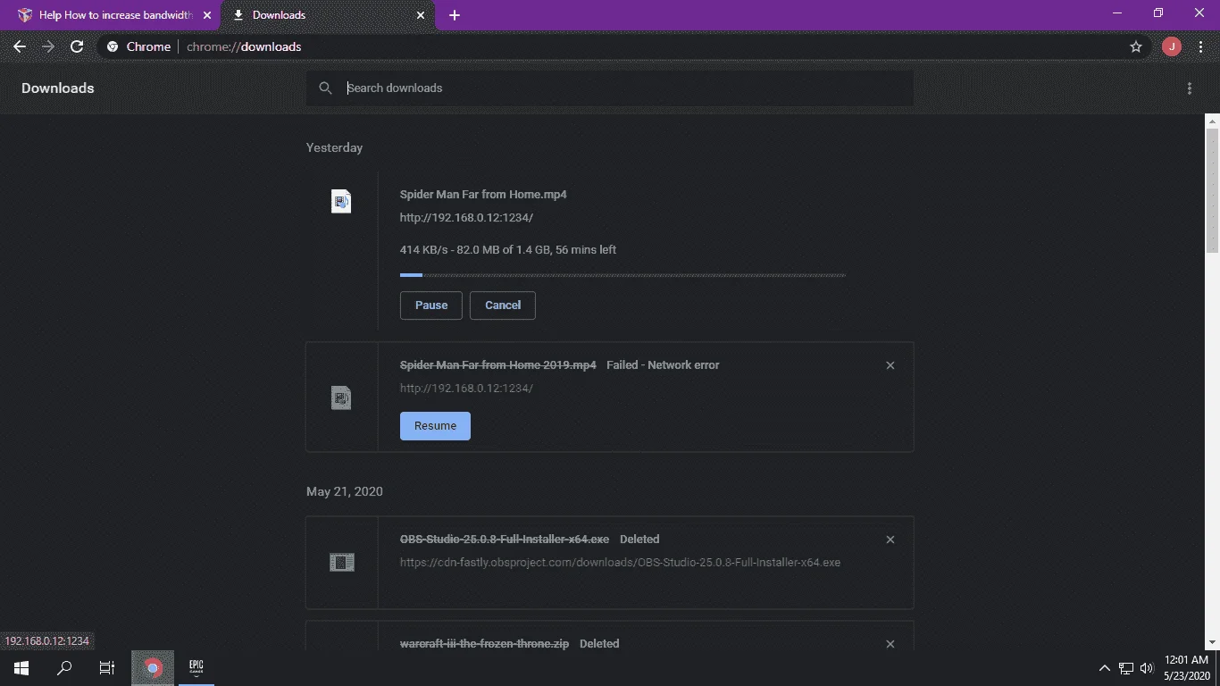Screen dimensions: 1220x686
Task: Click the OBS-Studio-25.0.8-Full-Installer-x64.exe file name
Action: click(505, 540)
